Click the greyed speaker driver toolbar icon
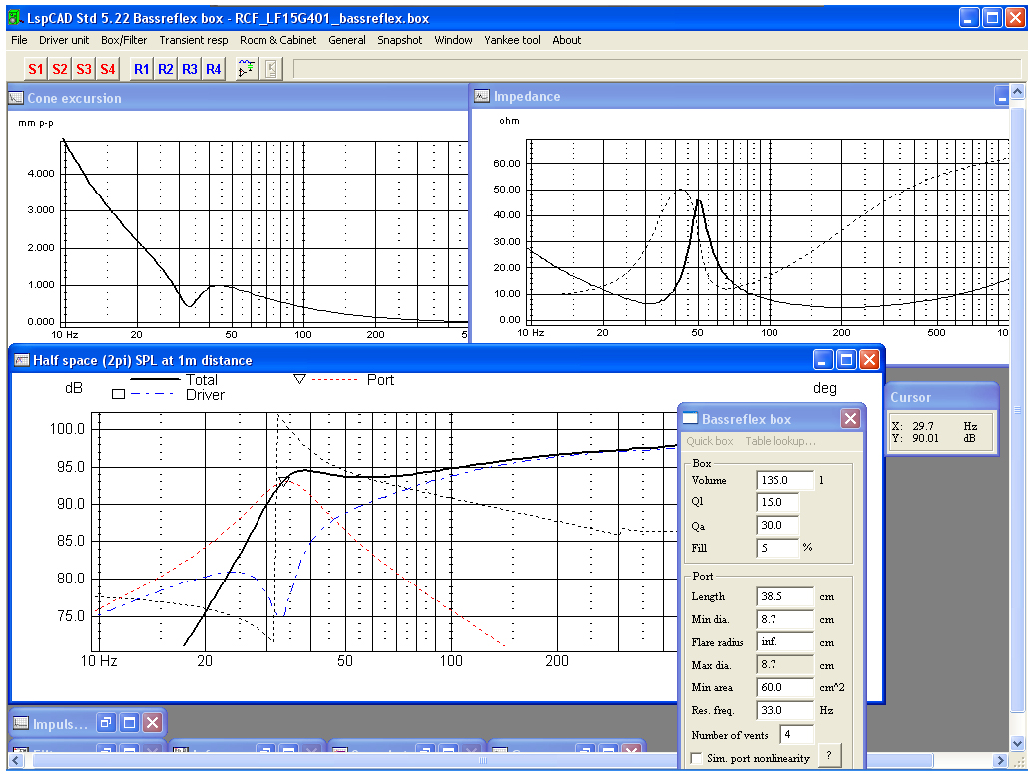This screenshot has width=1032, height=776. click(271, 69)
